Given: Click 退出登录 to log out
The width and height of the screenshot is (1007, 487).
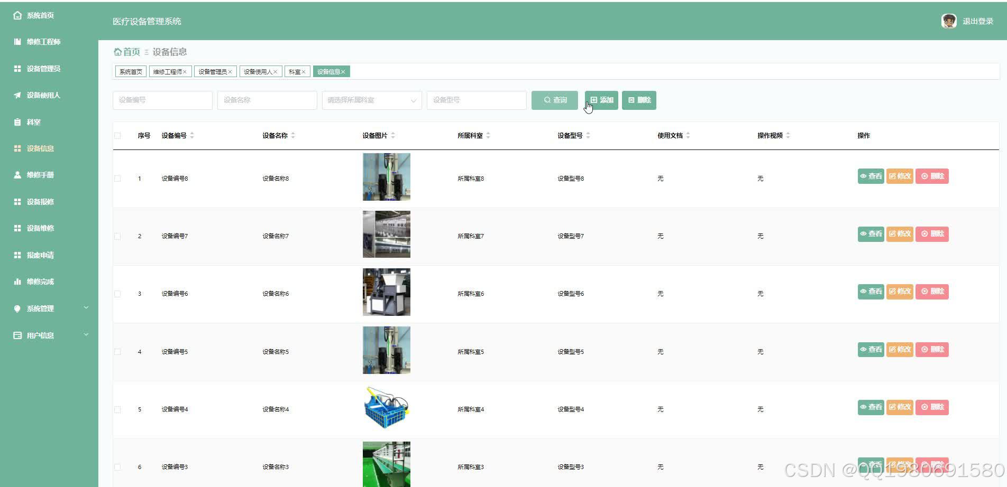Looking at the screenshot, I should [x=978, y=21].
